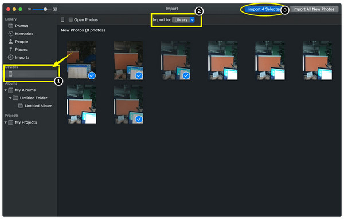The width and height of the screenshot is (344, 219).
Task: Uncheck the last photo in second row
Action: pos(139,120)
